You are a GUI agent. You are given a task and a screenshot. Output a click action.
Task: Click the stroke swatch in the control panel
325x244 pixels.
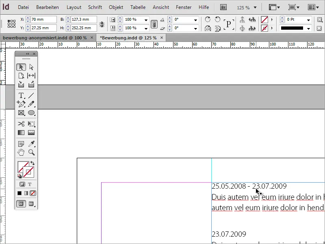coord(264,28)
